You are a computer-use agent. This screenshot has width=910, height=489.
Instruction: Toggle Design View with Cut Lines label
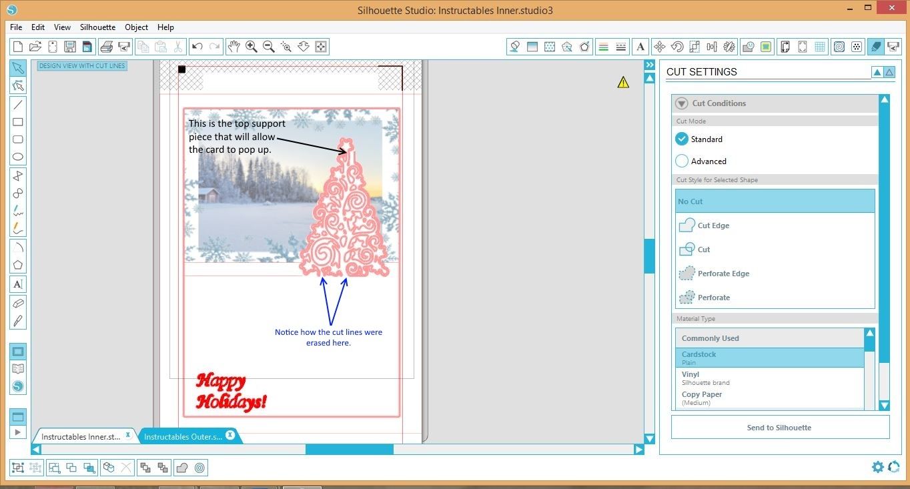click(x=81, y=65)
